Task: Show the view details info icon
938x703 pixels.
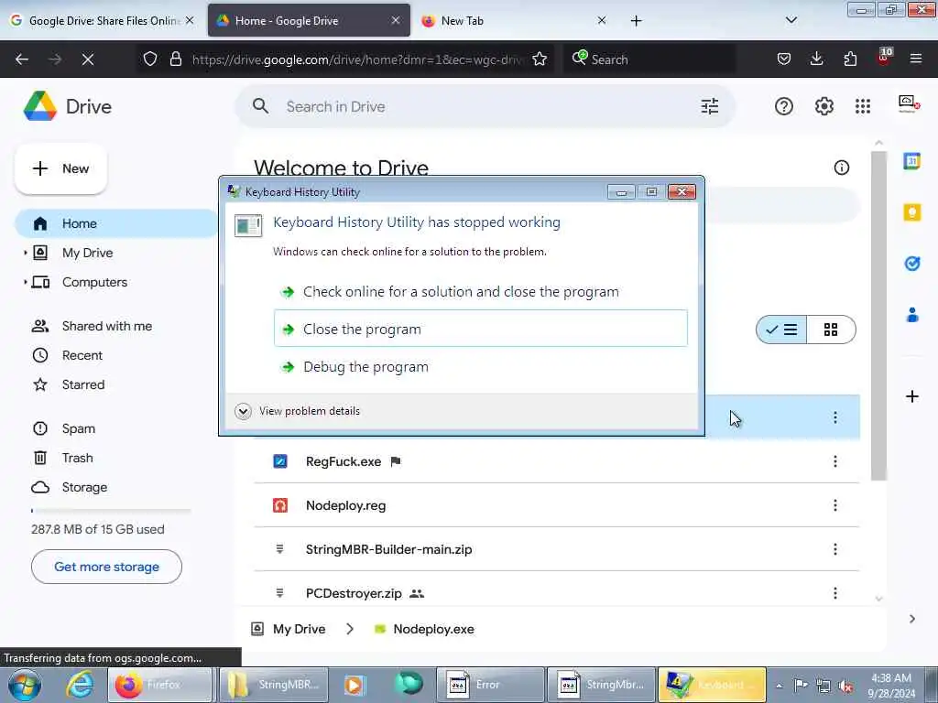Action: click(841, 168)
